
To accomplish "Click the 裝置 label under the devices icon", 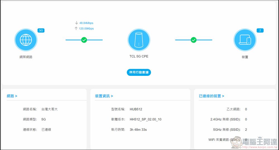I will 245,57.
